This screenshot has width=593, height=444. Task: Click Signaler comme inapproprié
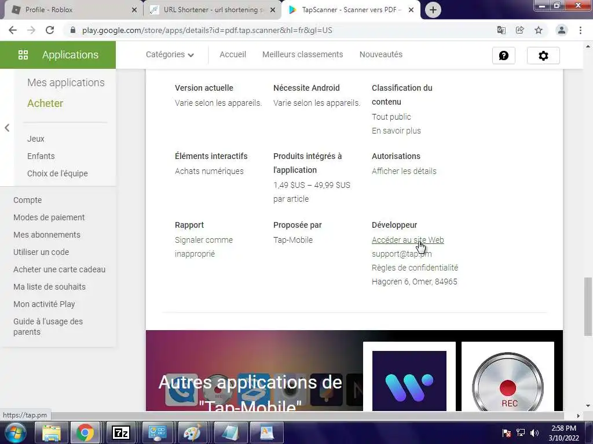pyautogui.click(x=204, y=247)
